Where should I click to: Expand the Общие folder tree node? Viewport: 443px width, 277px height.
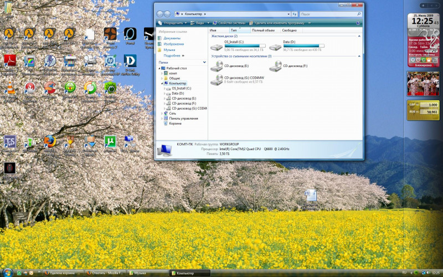(162, 78)
